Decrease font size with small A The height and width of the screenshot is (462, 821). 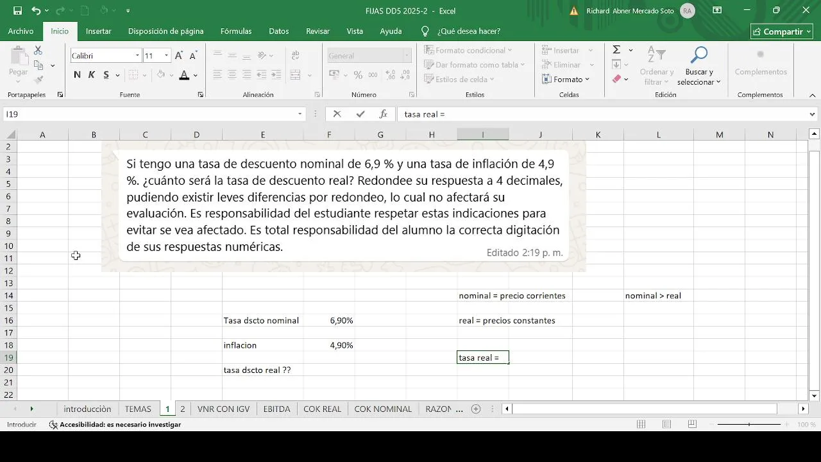click(193, 56)
